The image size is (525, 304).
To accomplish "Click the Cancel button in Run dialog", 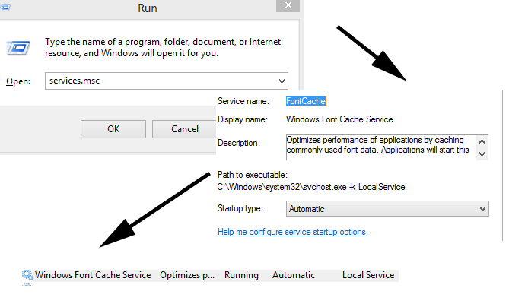I will pyautogui.click(x=184, y=129).
